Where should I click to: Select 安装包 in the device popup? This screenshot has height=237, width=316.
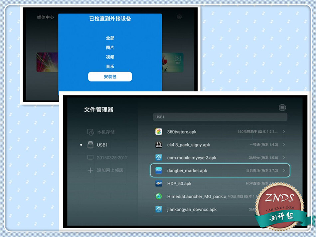tap(110, 77)
